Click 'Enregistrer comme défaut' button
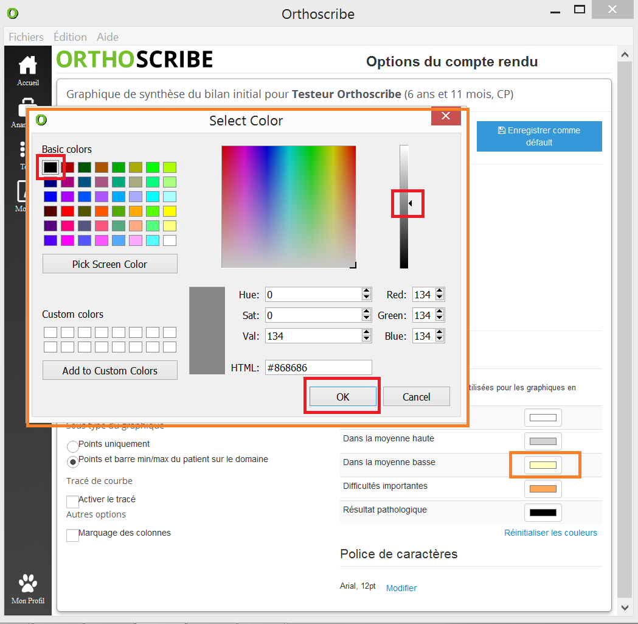This screenshot has width=638, height=624. tap(539, 136)
